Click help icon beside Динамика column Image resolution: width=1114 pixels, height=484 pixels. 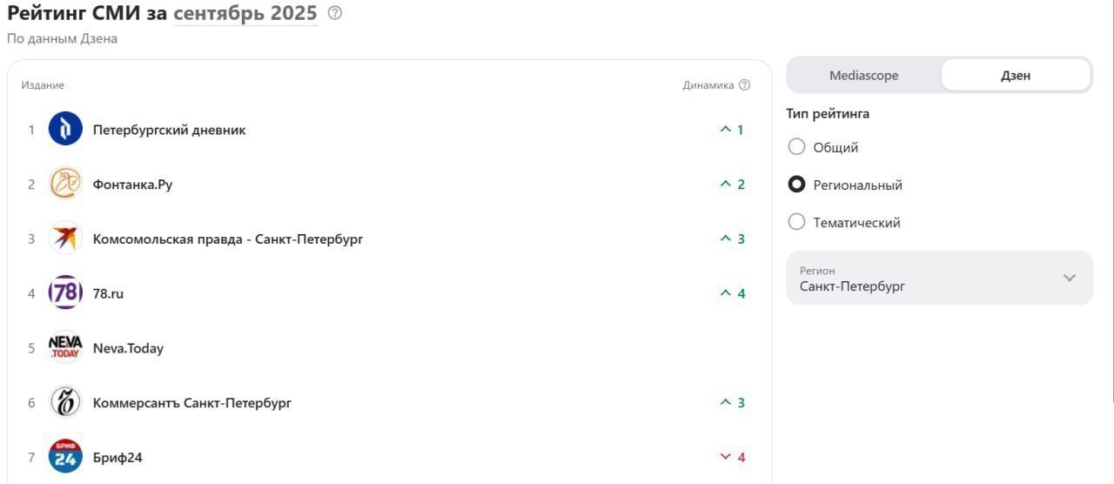point(744,85)
